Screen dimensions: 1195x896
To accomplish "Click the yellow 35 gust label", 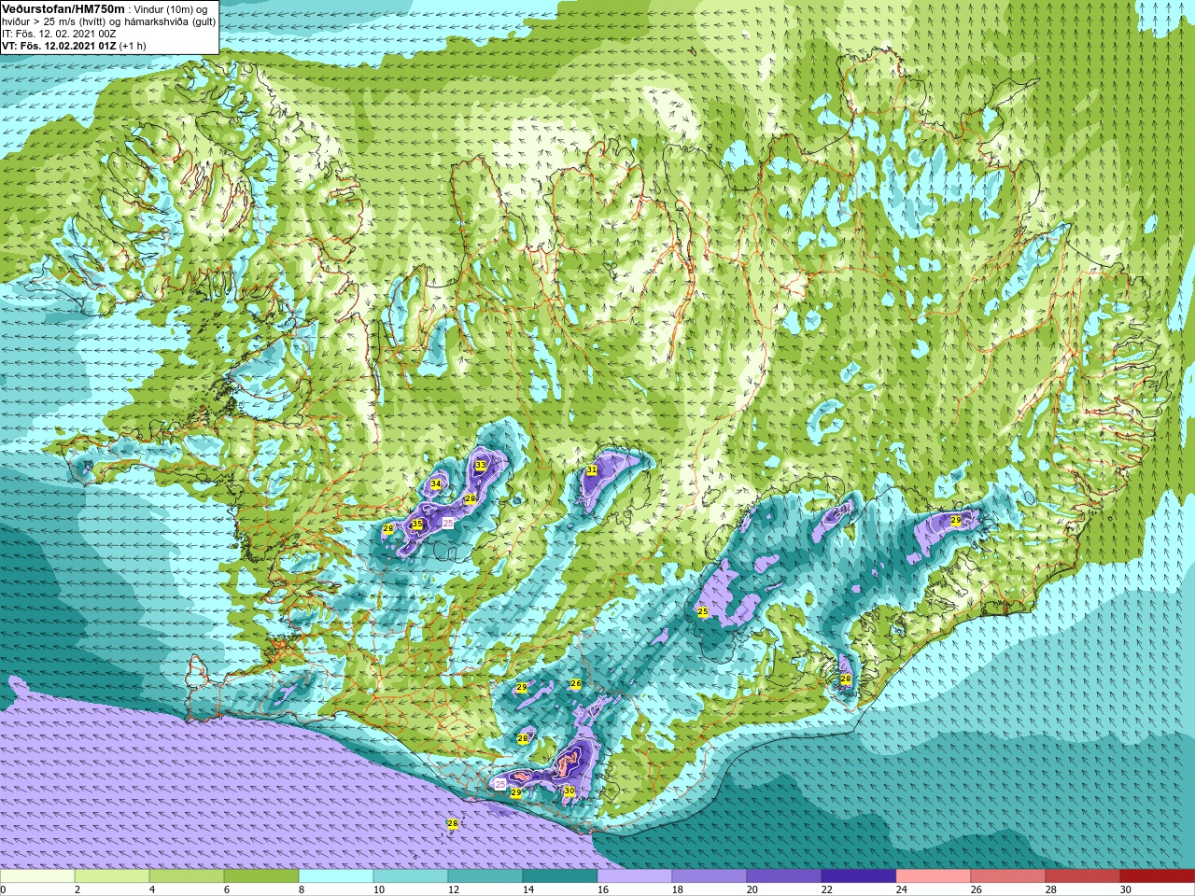I will click(x=417, y=525).
